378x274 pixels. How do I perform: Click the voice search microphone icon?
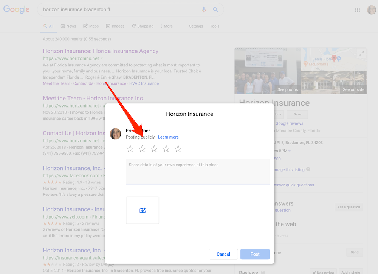(x=204, y=9)
